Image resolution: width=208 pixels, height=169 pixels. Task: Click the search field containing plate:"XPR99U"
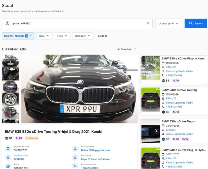coord(77,23)
